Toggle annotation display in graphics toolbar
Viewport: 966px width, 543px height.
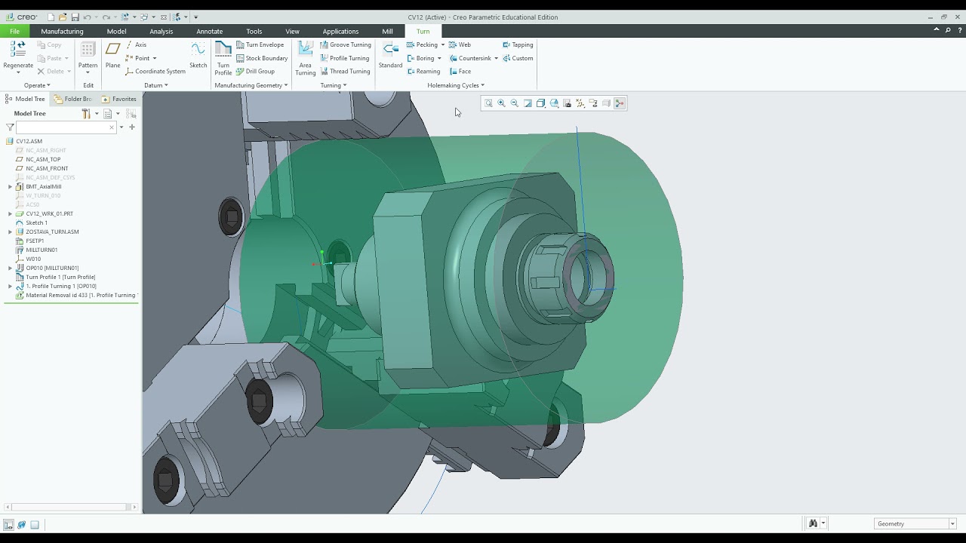593,103
